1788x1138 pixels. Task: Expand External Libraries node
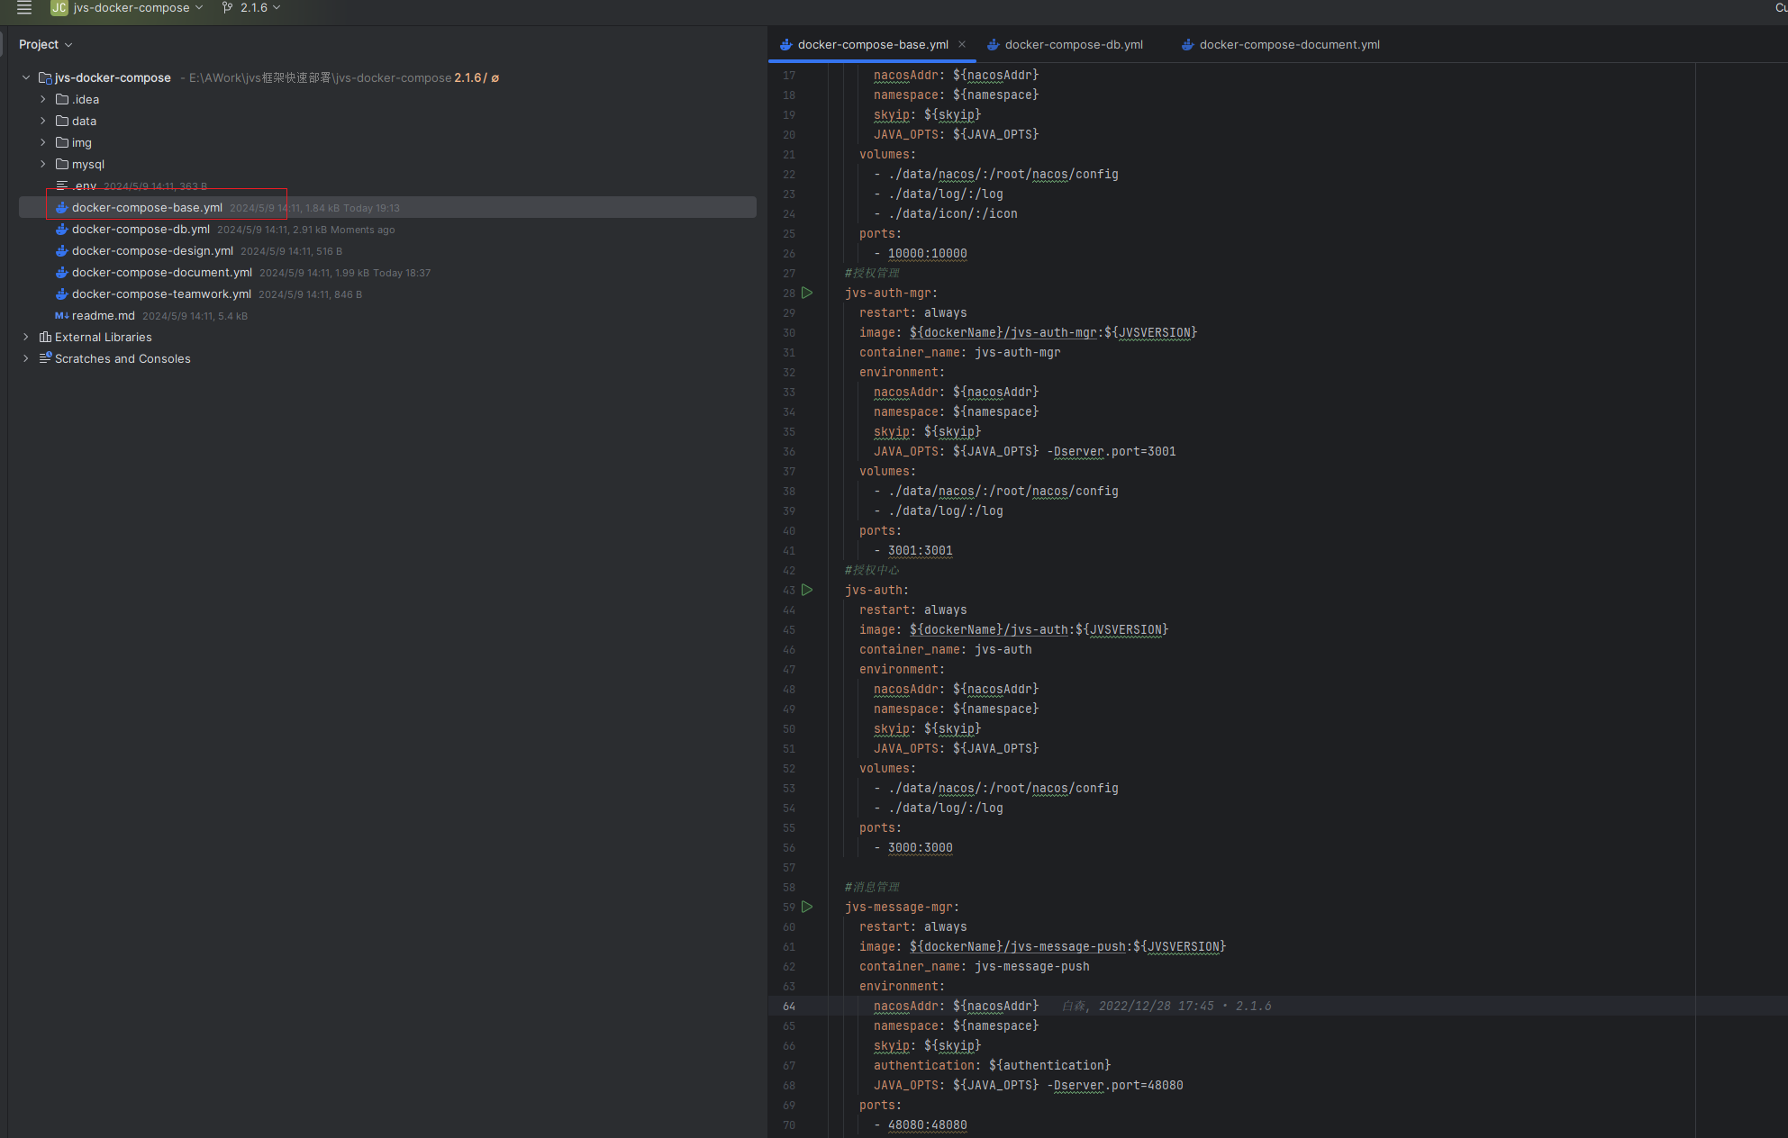[26, 337]
